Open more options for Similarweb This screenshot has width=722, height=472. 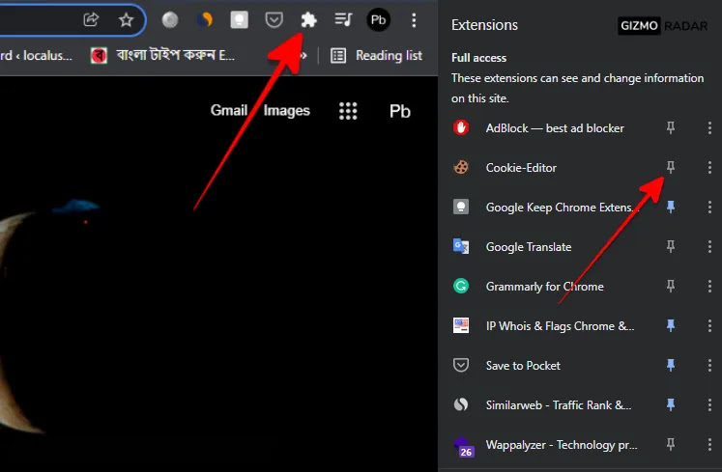[x=709, y=404]
